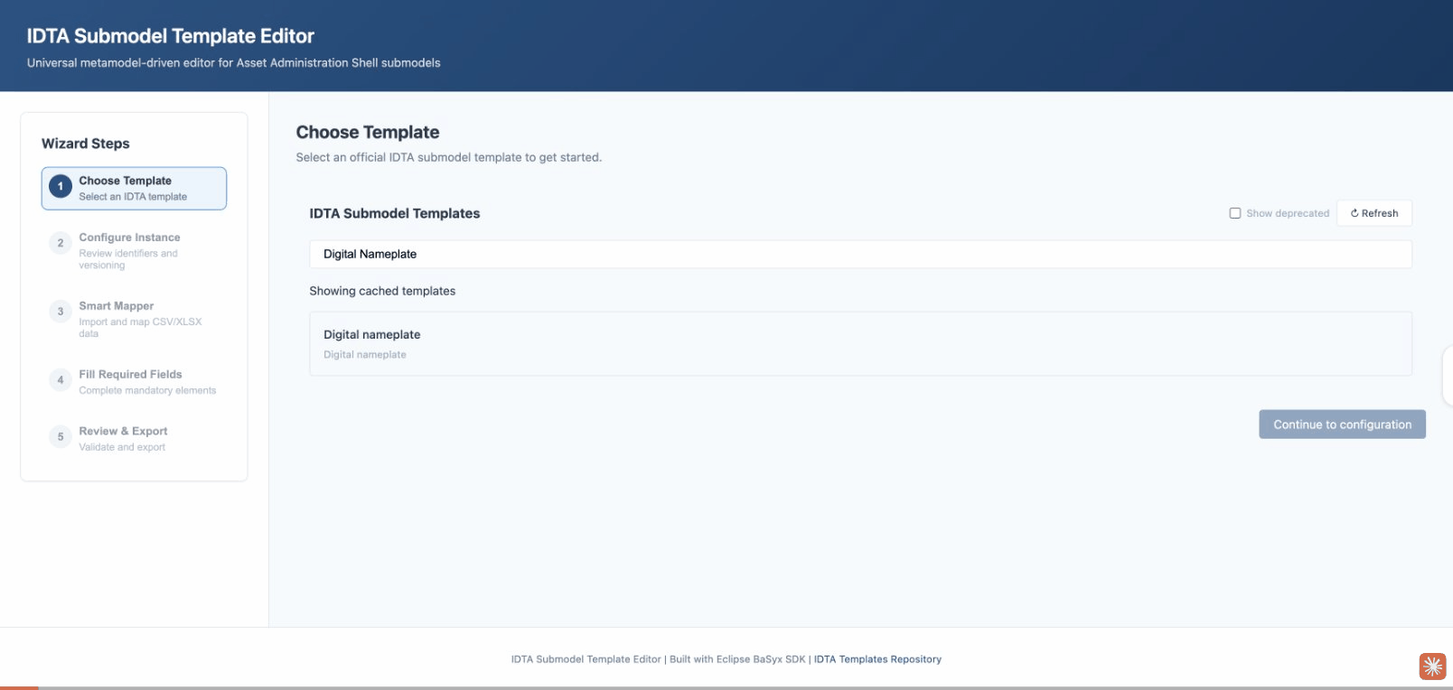The image size is (1453, 690).
Task: Click the step 5 number badge
Action: 61,437
